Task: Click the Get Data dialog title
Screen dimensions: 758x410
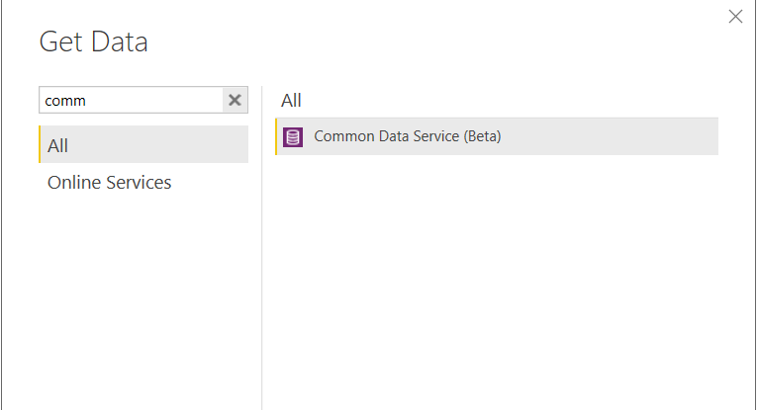Action: point(93,41)
